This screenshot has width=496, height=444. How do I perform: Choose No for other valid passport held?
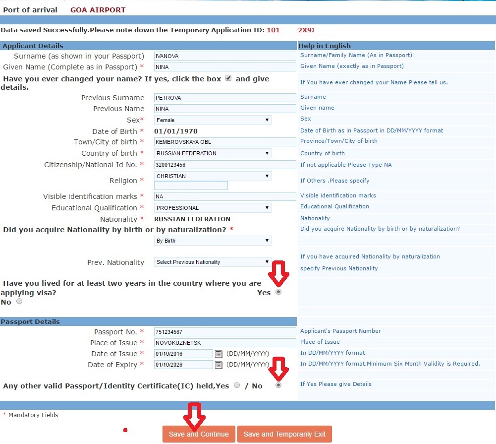(x=278, y=385)
